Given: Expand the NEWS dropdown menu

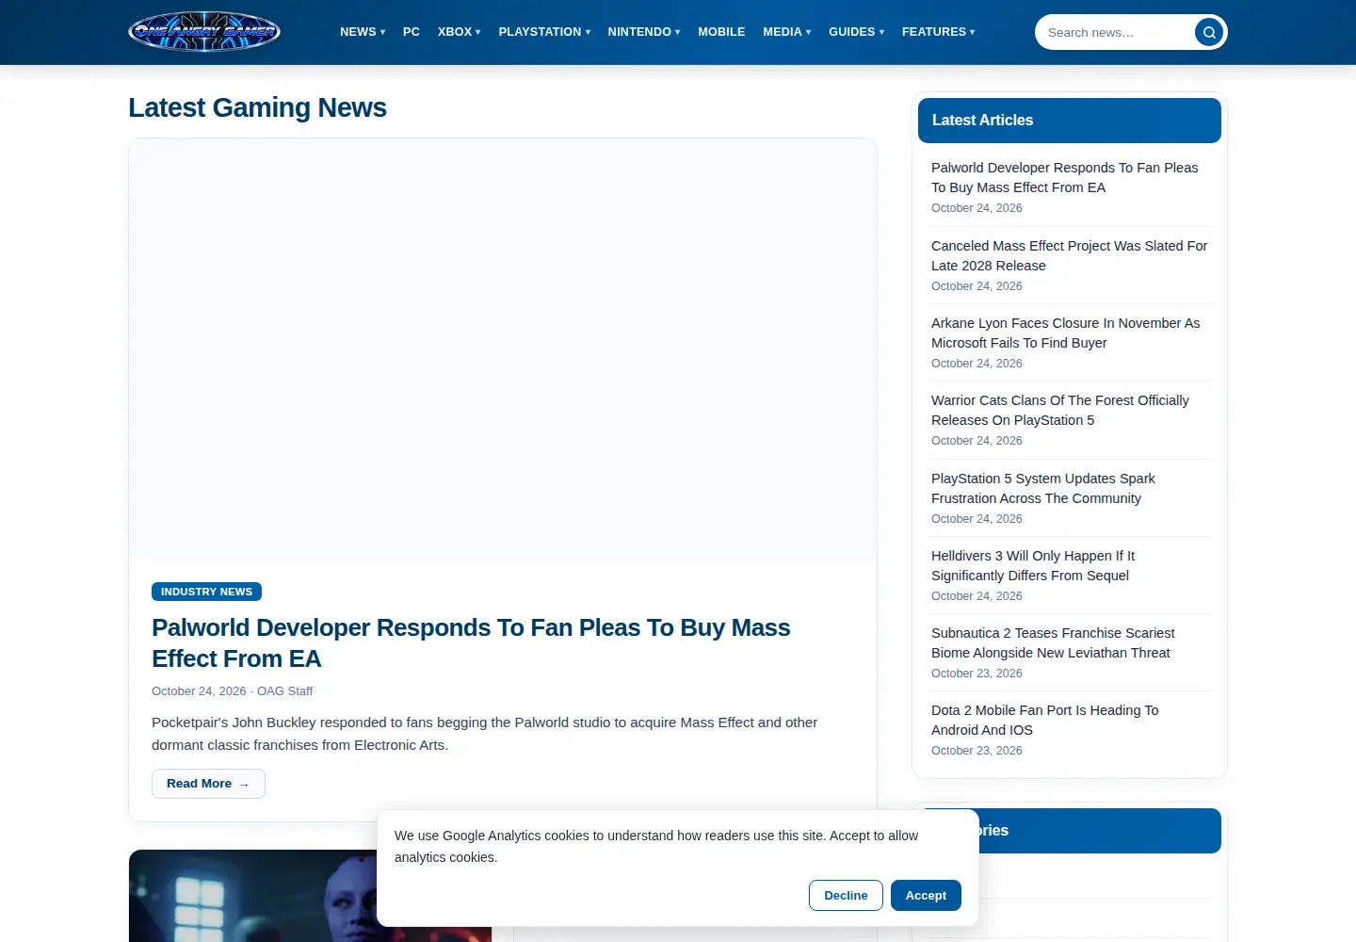Looking at the screenshot, I should pyautogui.click(x=363, y=32).
